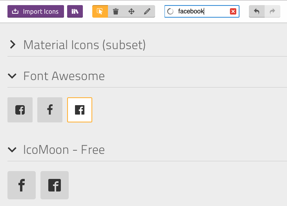Clear the facebook search text
287x206 pixels.
pos(233,11)
